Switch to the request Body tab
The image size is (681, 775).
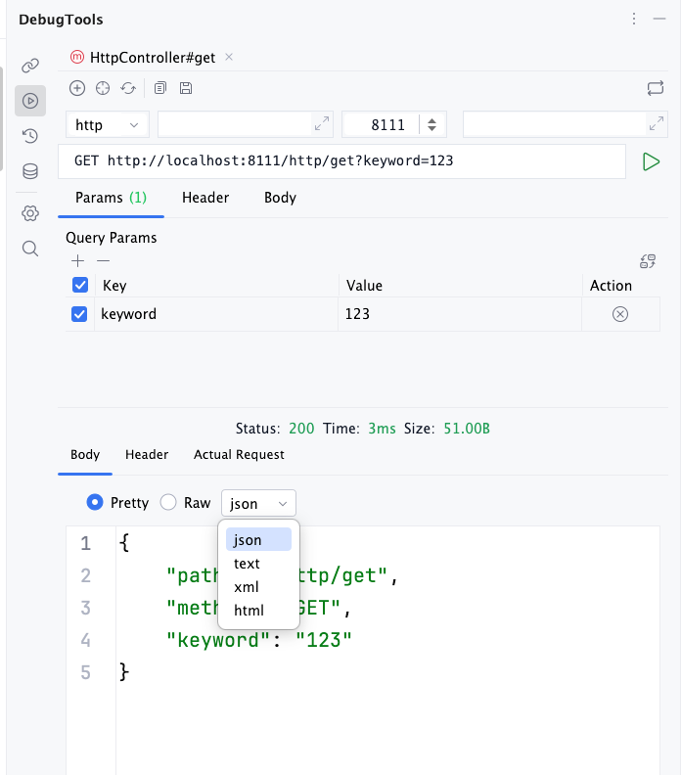coord(280,198)
